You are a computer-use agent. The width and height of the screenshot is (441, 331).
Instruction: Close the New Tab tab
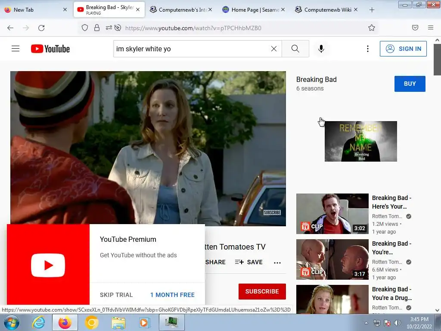tap(65, 9)
